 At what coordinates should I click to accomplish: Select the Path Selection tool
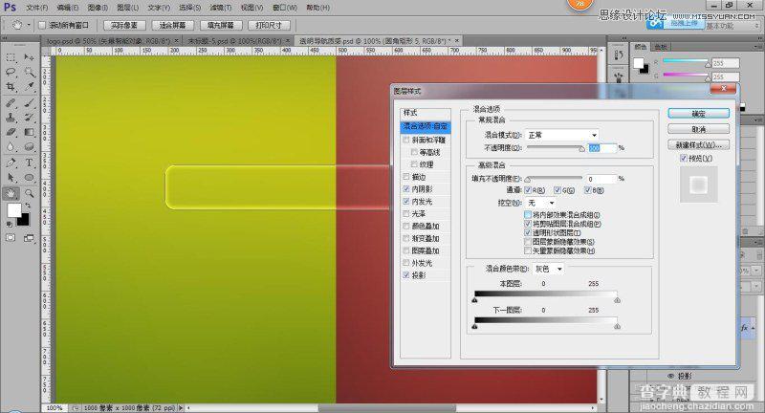point(11,178)
